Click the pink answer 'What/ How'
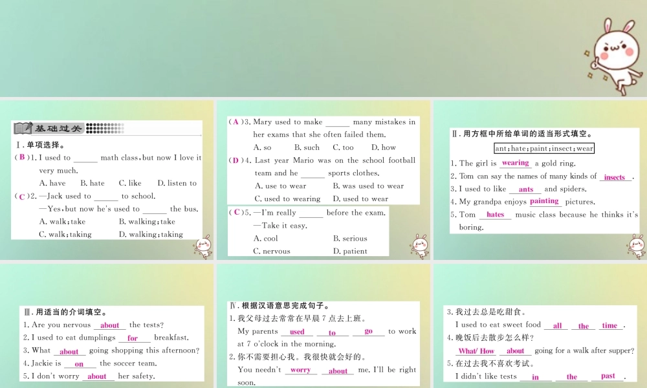 coord(477,351)
